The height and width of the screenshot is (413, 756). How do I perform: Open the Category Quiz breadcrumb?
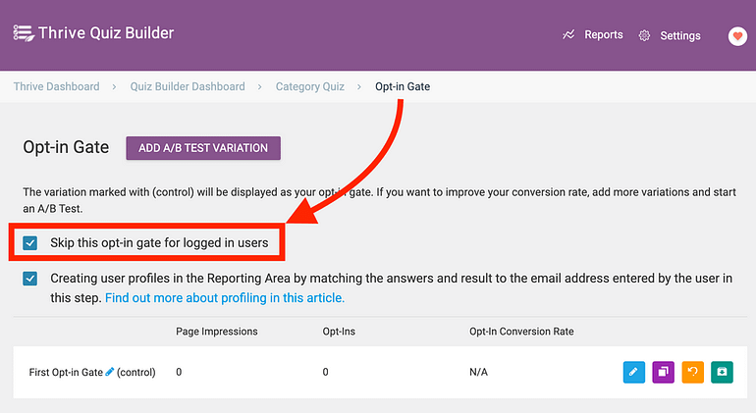coord(310,86)
